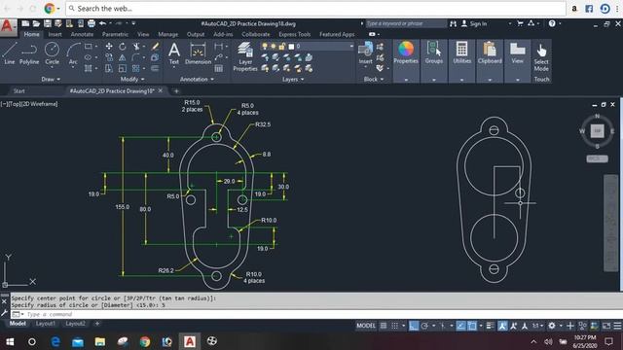Insert a Table from Annotation panel

point(218,69)
